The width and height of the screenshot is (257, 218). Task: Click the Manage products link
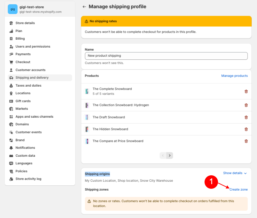pyautogui.click(x=234, y=76)
